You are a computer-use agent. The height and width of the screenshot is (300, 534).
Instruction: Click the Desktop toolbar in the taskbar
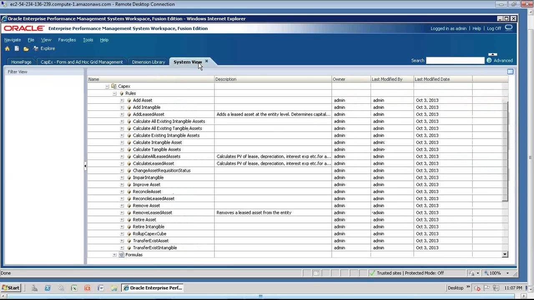click(456, 288)
